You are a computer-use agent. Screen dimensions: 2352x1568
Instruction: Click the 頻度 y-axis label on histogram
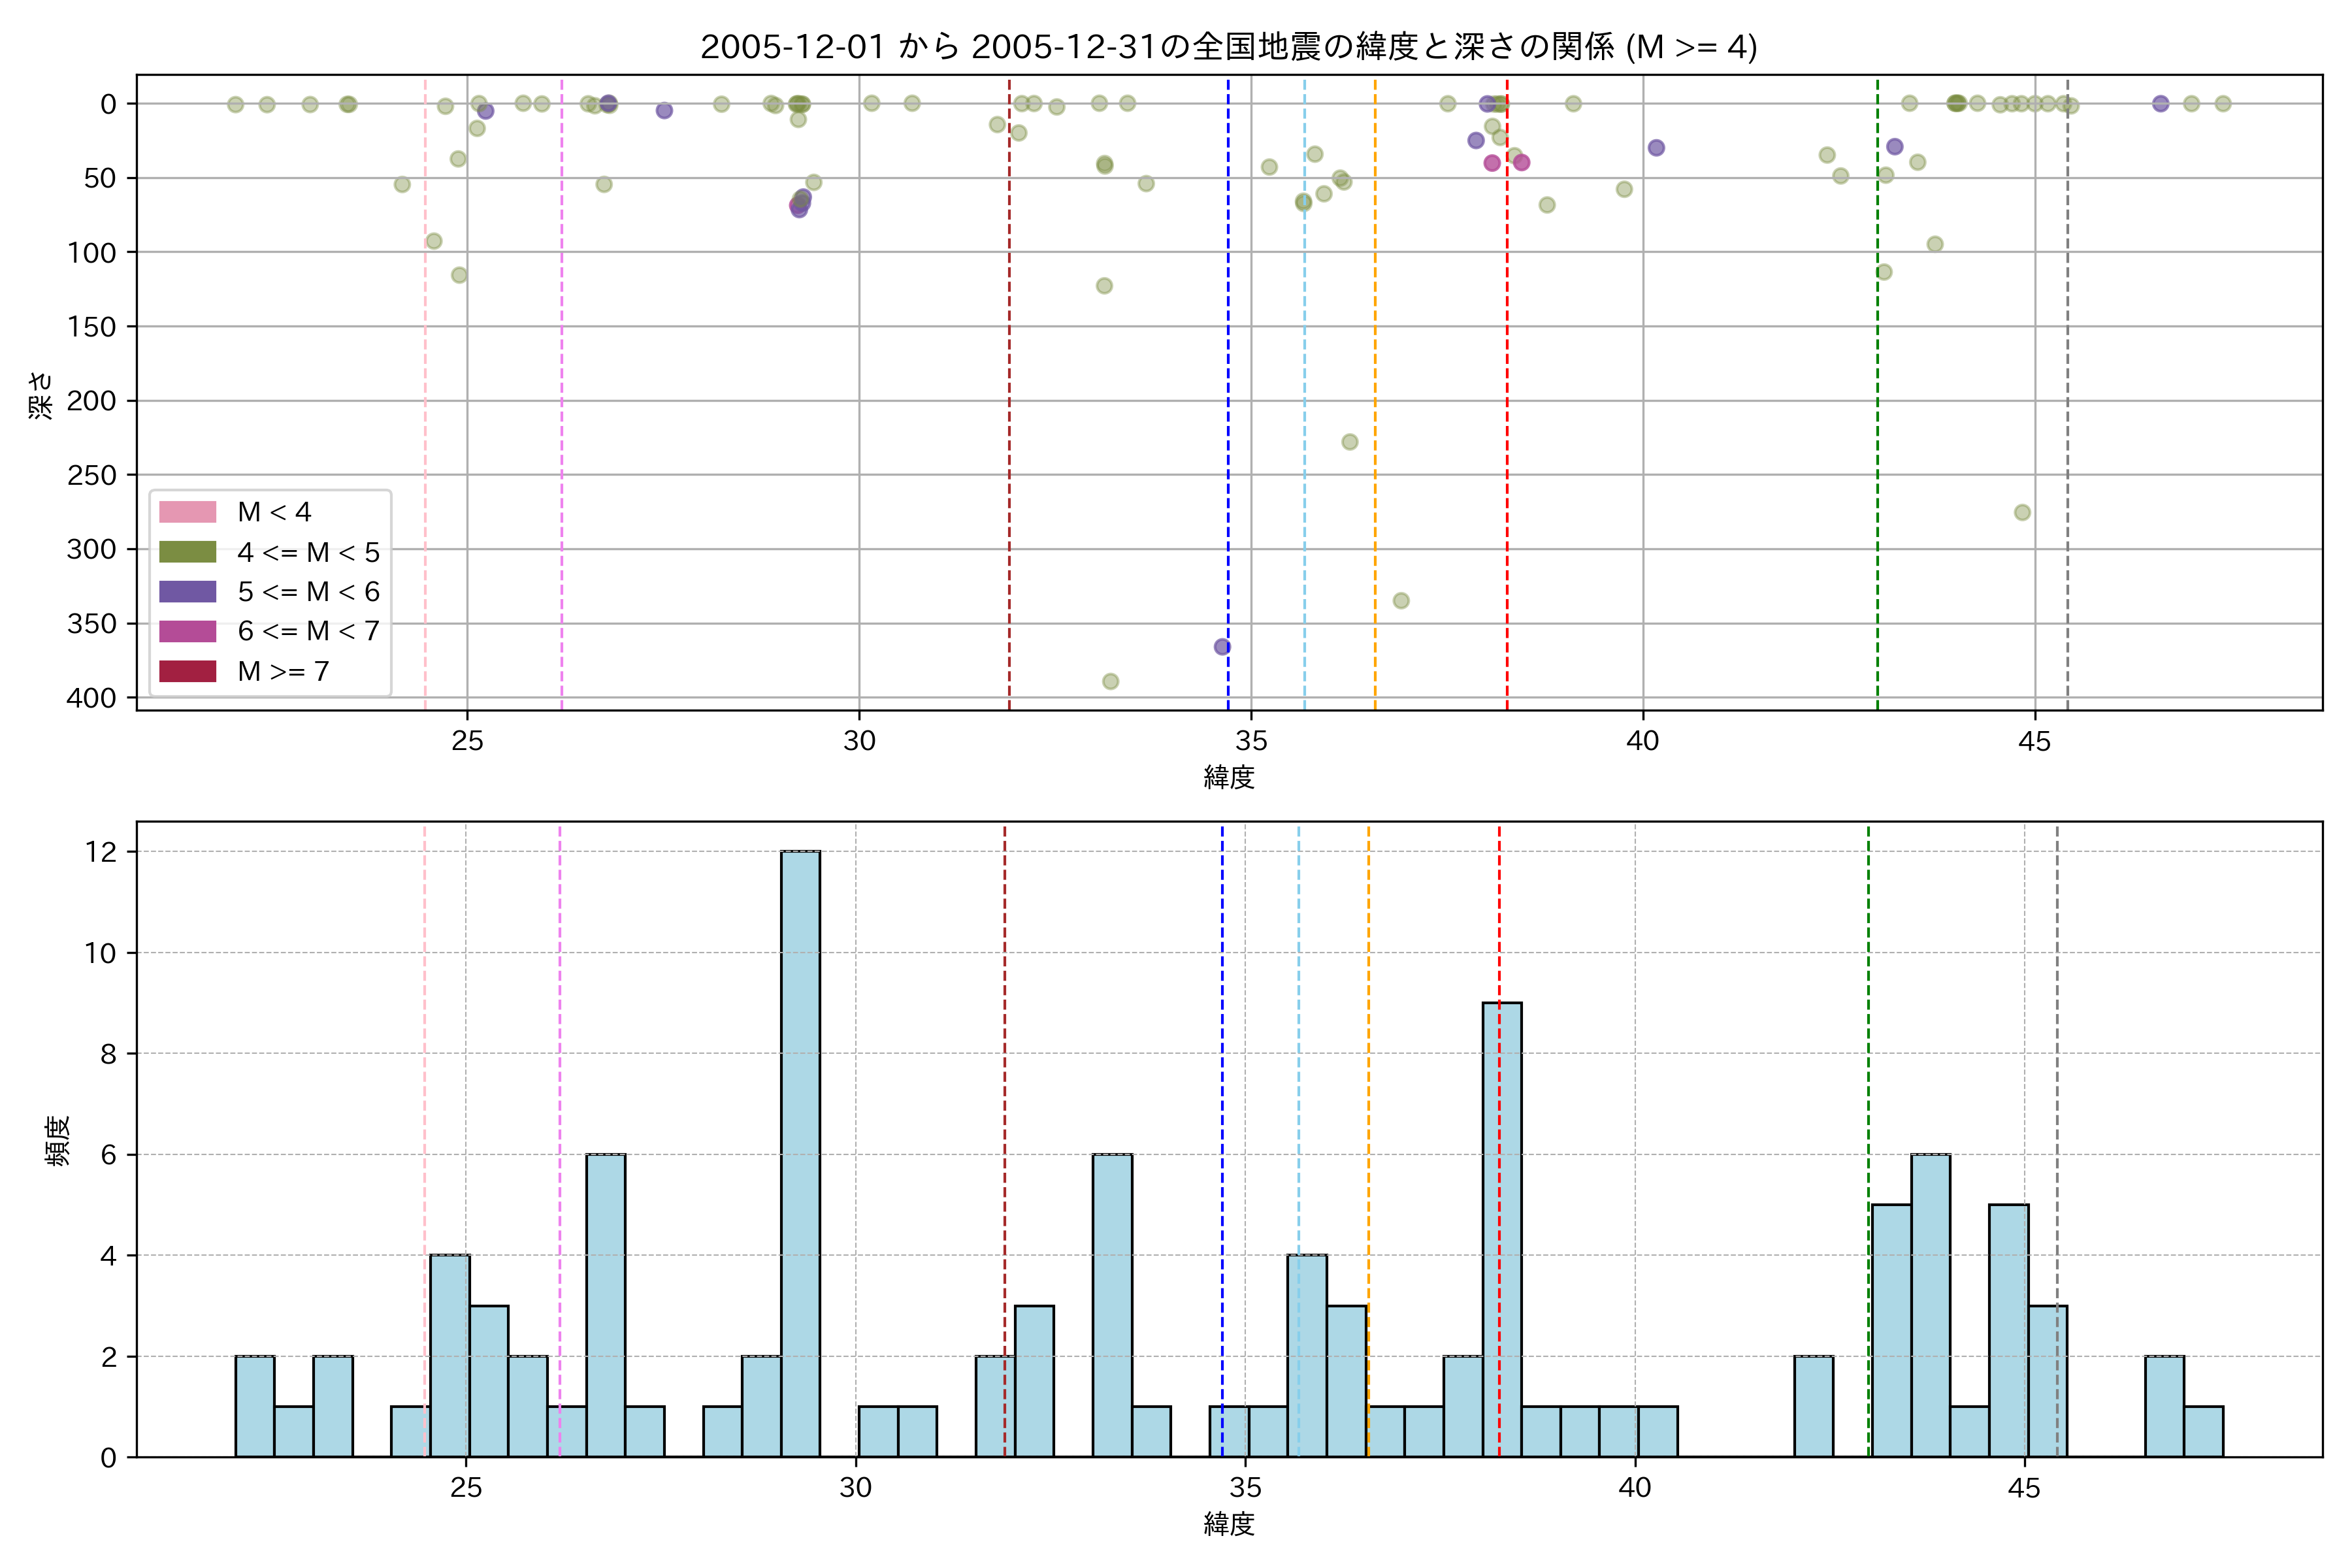pyautogui.click(x=58, y=1140)
